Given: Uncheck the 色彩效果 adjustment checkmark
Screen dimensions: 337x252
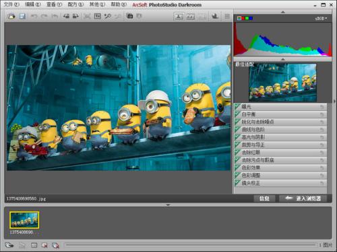Looking at the screenshot, I should tap(237, 167).
